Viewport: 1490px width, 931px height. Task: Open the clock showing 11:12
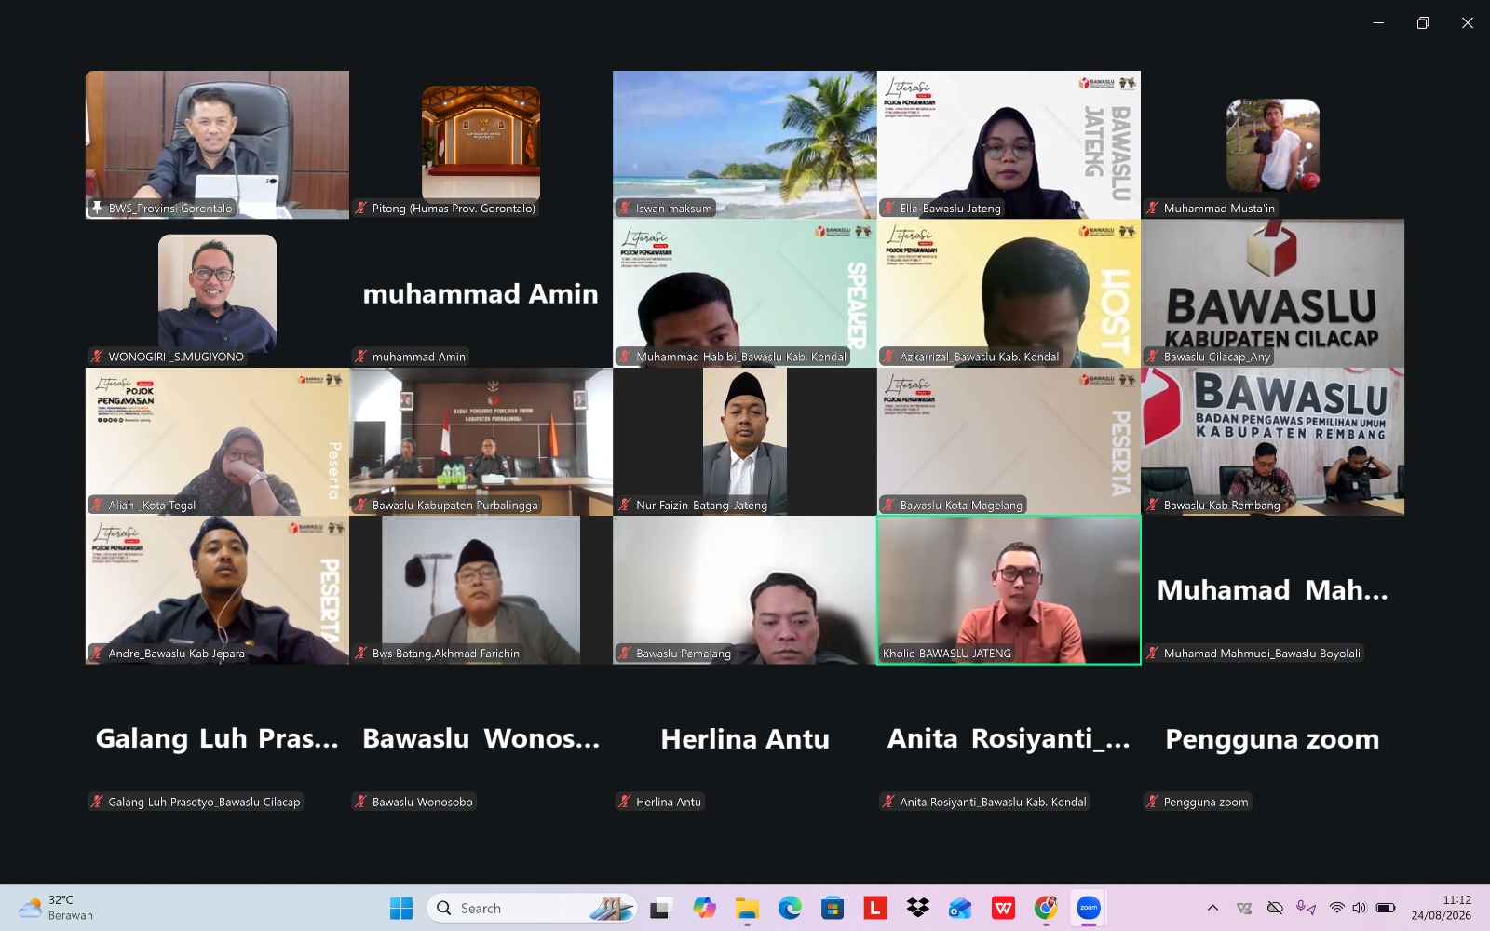point(1442,908)
